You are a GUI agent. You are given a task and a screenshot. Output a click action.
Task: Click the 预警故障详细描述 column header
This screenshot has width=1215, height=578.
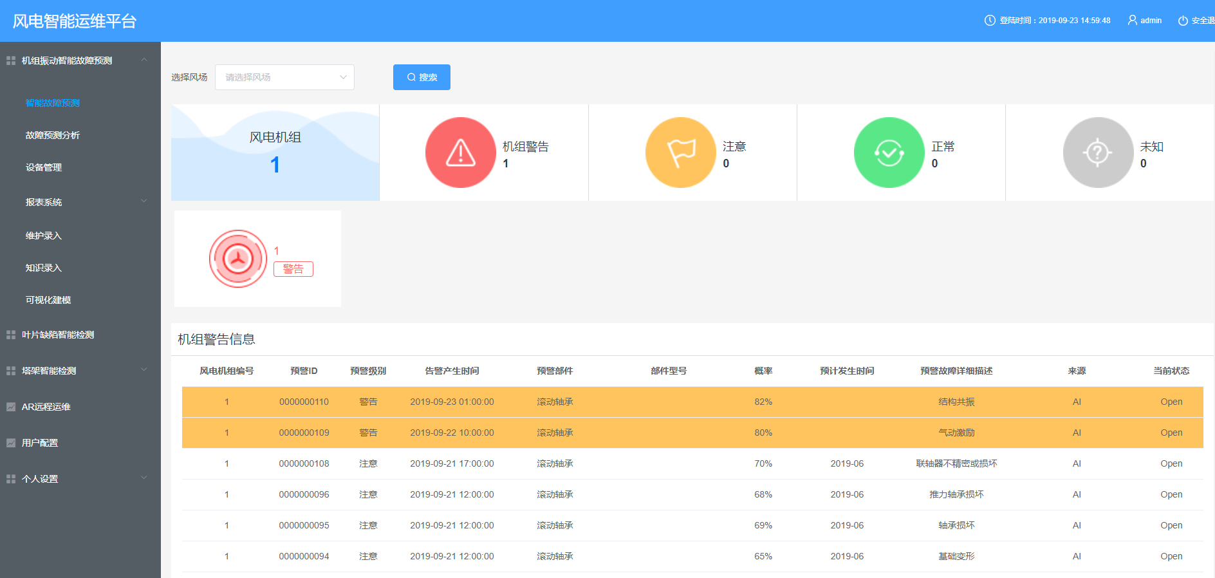[956, 371]
